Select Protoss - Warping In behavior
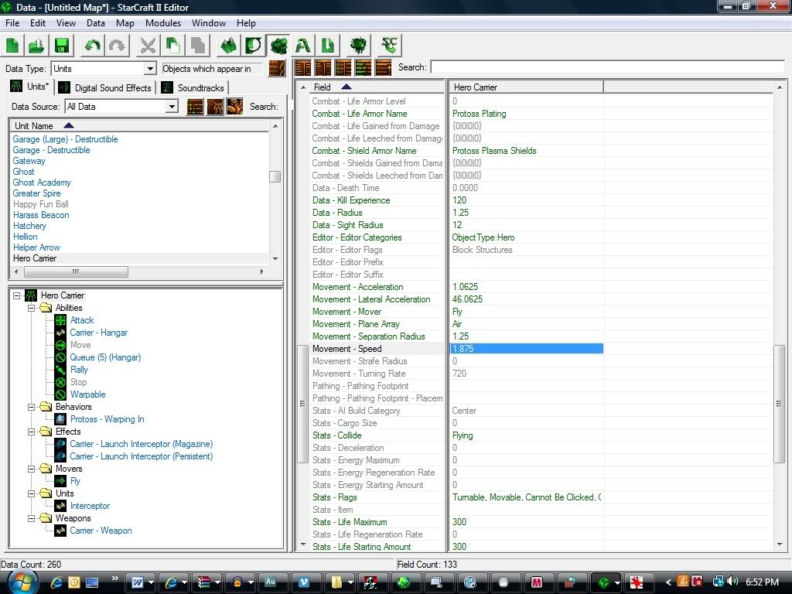Viewport: 792px width, 594px height. 107,419
